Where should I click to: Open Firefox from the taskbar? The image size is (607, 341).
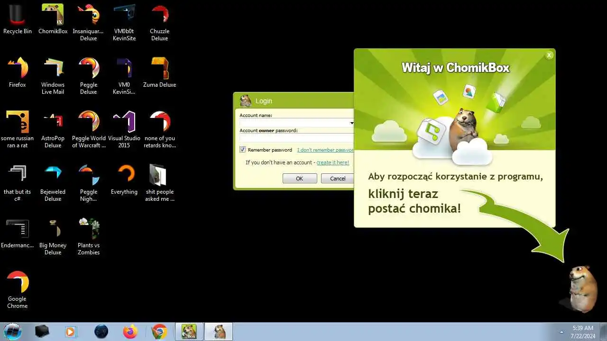(x=130, y=332)
